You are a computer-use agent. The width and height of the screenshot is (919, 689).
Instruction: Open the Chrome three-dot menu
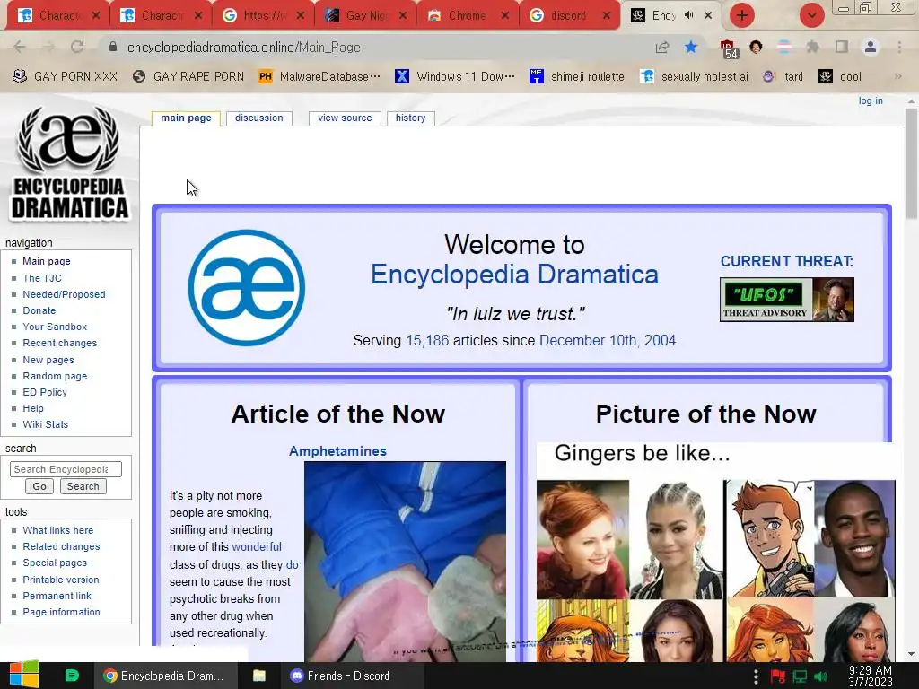(899, 47)
